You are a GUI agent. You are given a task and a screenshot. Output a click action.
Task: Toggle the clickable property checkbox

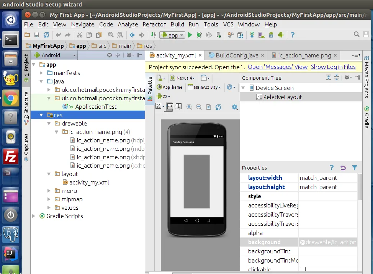point(303,269)
